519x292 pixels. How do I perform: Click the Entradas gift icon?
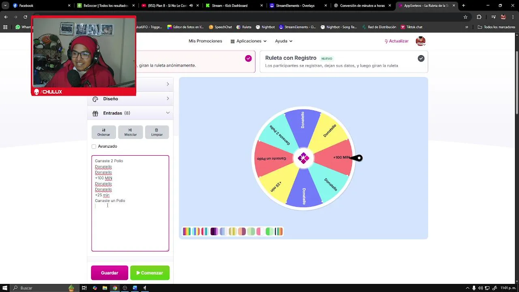tap(95, 114)
